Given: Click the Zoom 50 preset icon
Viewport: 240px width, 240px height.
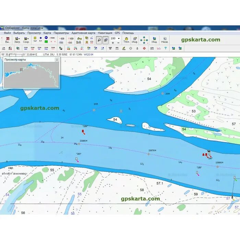Looking at the screenshot, I should tap(39, 48).
